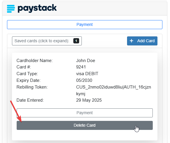
Task: Click the date entered 29 May 2025
Action: point(89,100)
